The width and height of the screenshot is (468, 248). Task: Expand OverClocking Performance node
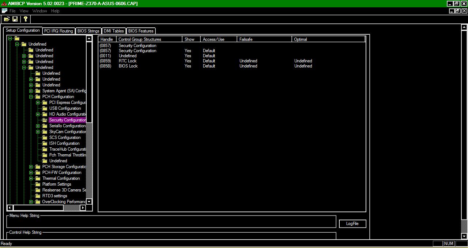pyautogui.click(x=31, y=202)
